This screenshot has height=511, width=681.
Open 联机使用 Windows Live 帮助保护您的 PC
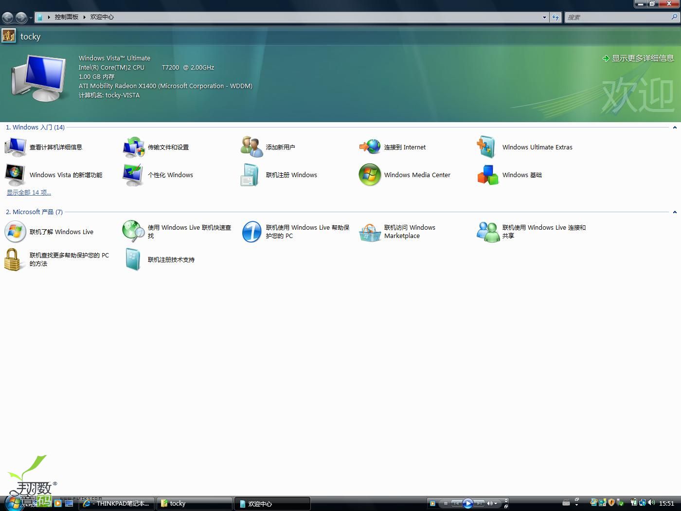click(296, 232)
